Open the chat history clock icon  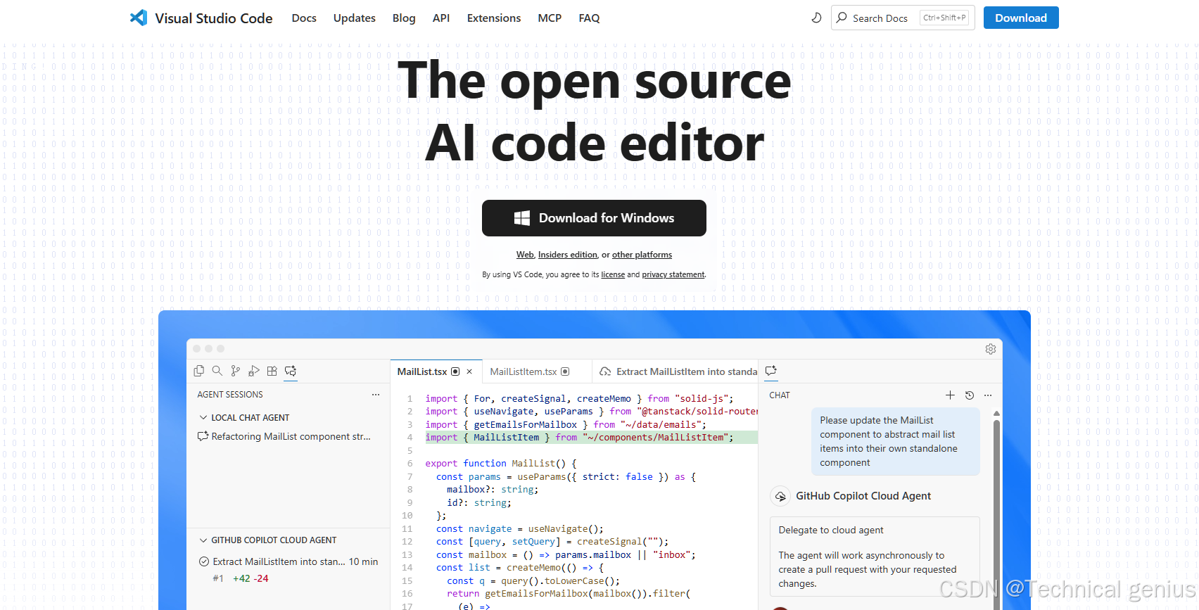click(970, 395)
